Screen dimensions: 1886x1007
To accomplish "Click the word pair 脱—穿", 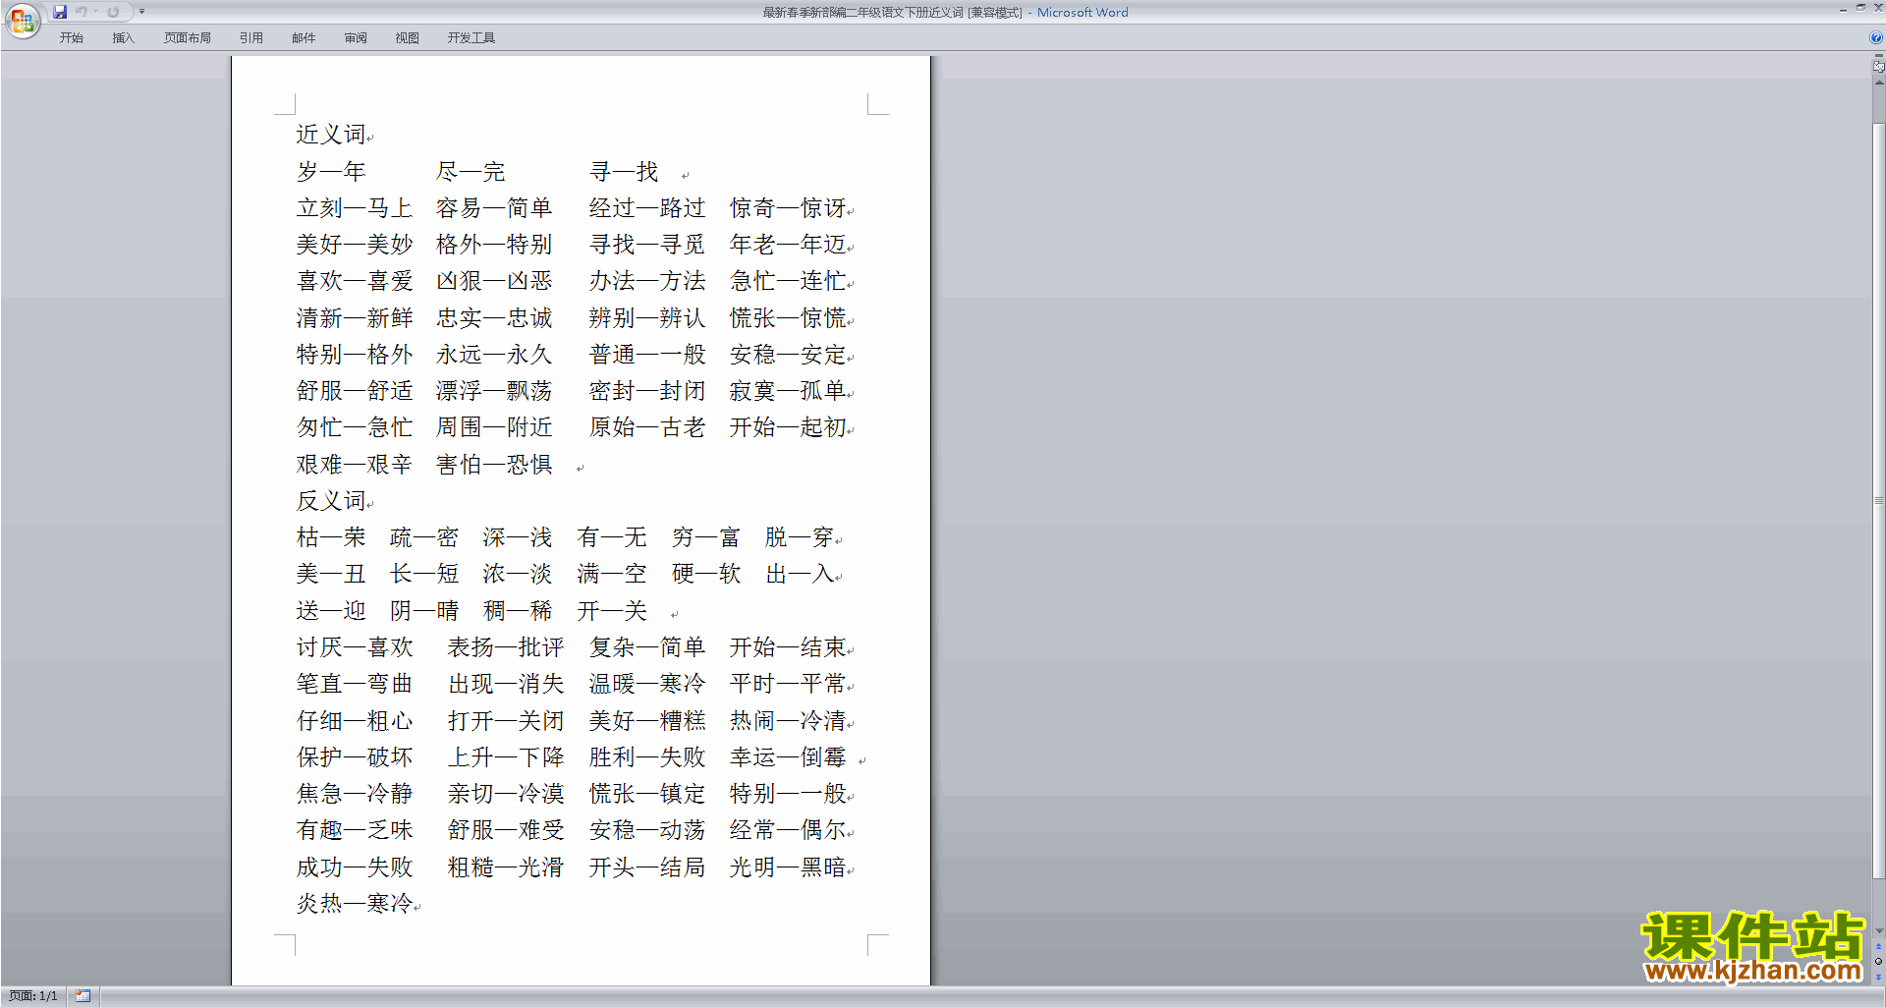I will click(800, 537).
